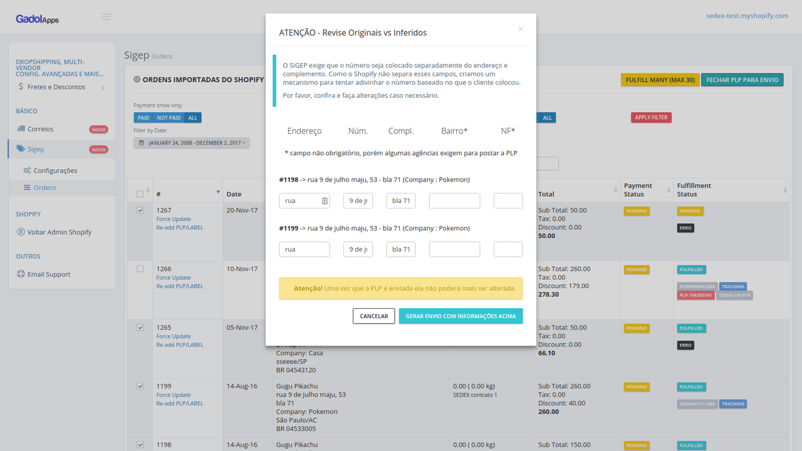Click ERRO badge for order 1267
Viewport: 802px width, 451px height.
coord(685,228)
